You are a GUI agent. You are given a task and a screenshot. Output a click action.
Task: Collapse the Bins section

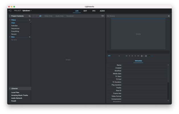pyautogui.click(x=10, y=37)
